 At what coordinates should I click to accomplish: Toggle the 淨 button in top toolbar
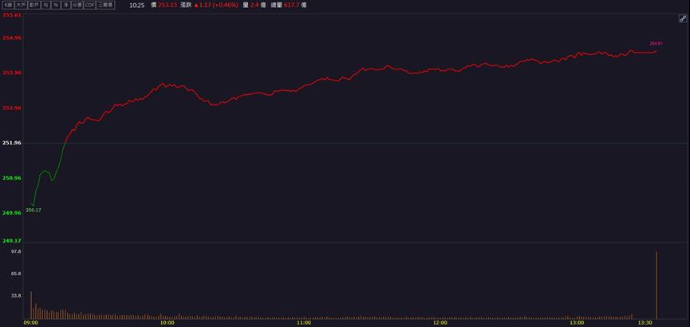(65, 5)
